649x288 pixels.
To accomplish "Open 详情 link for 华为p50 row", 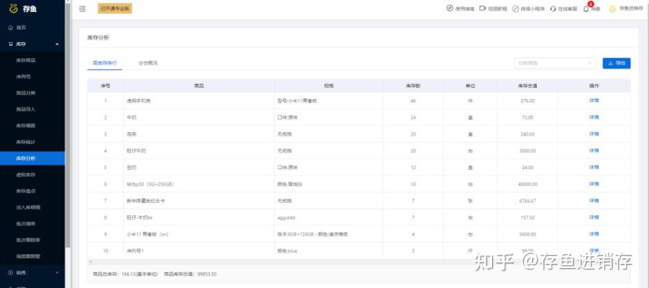I will click(594, 184).
